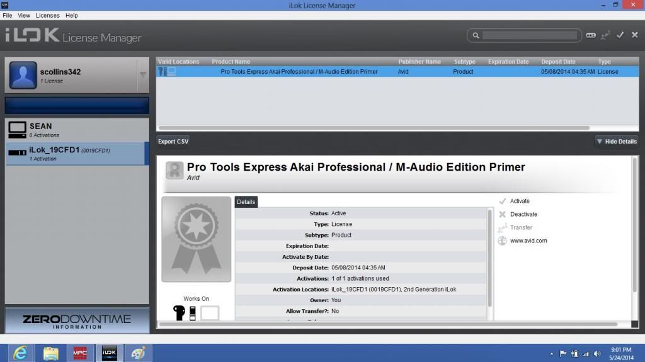Click the large license ribbon thumbnail

[x=197, y=239]
